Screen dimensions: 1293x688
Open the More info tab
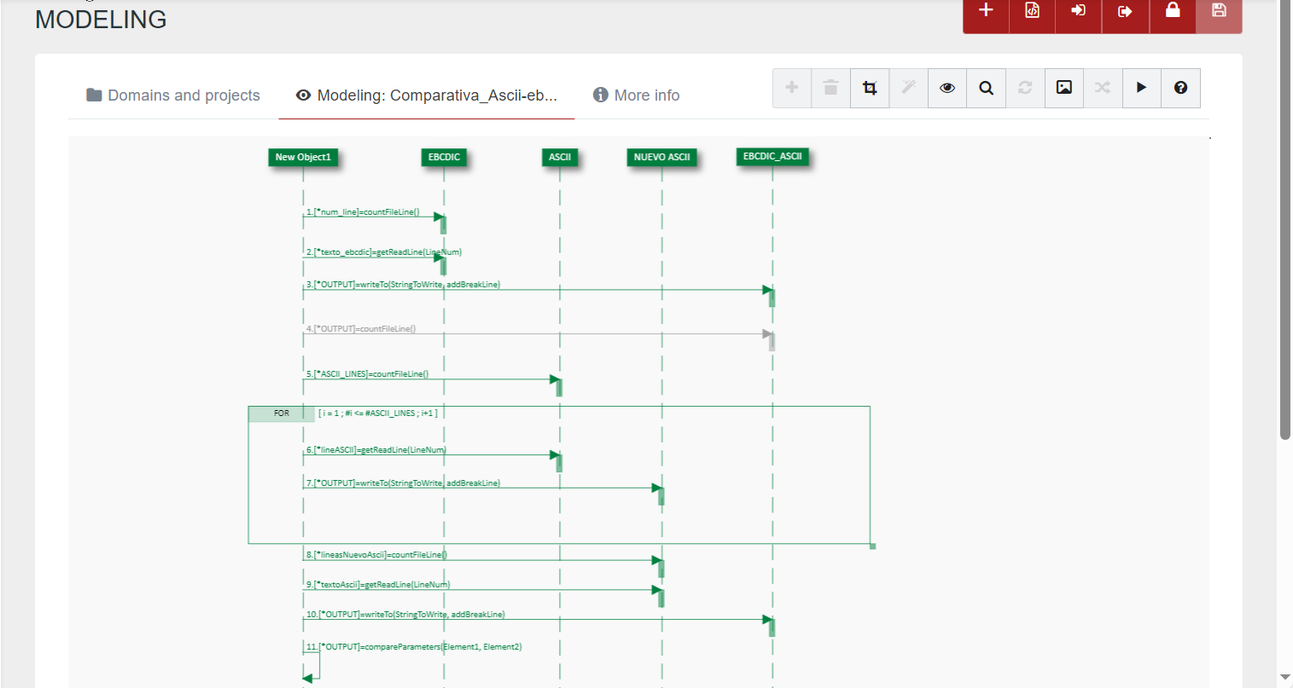(x=637, y=95)
